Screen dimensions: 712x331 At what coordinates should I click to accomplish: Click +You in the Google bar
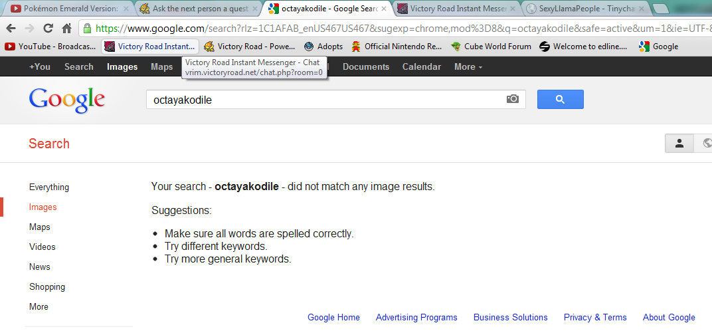pos(39,67)
